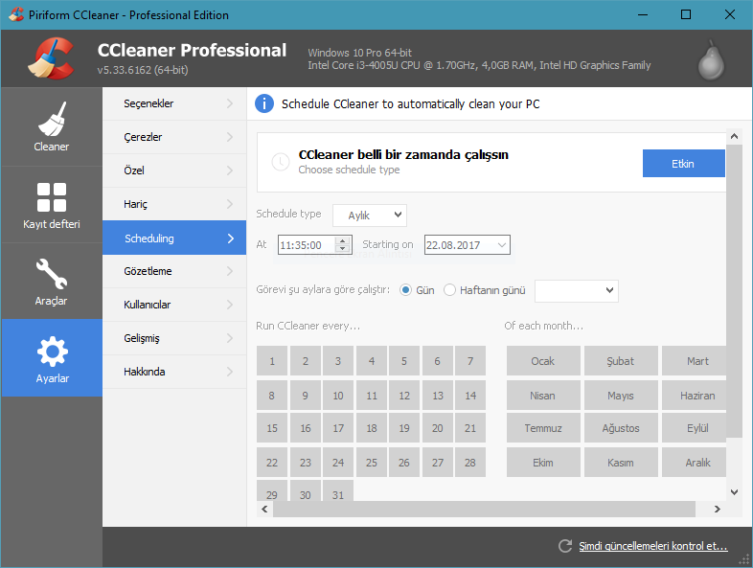Toggle day 13 in the calendar grid

tap(438, 396)
